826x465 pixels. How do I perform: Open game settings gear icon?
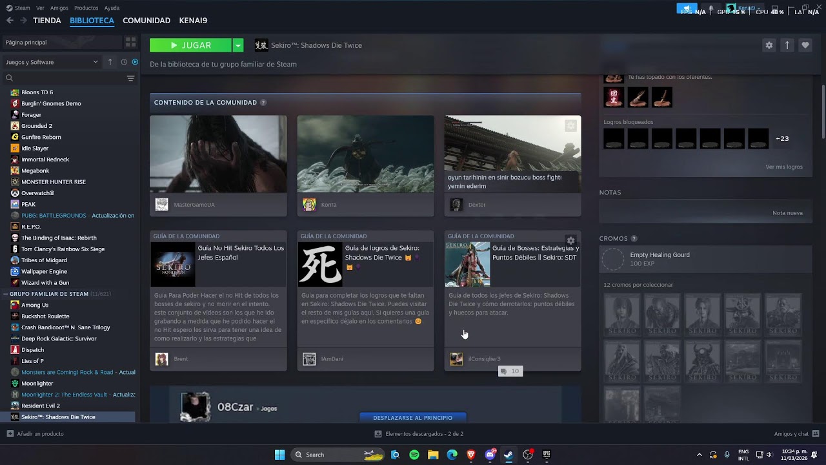[769, 45]
